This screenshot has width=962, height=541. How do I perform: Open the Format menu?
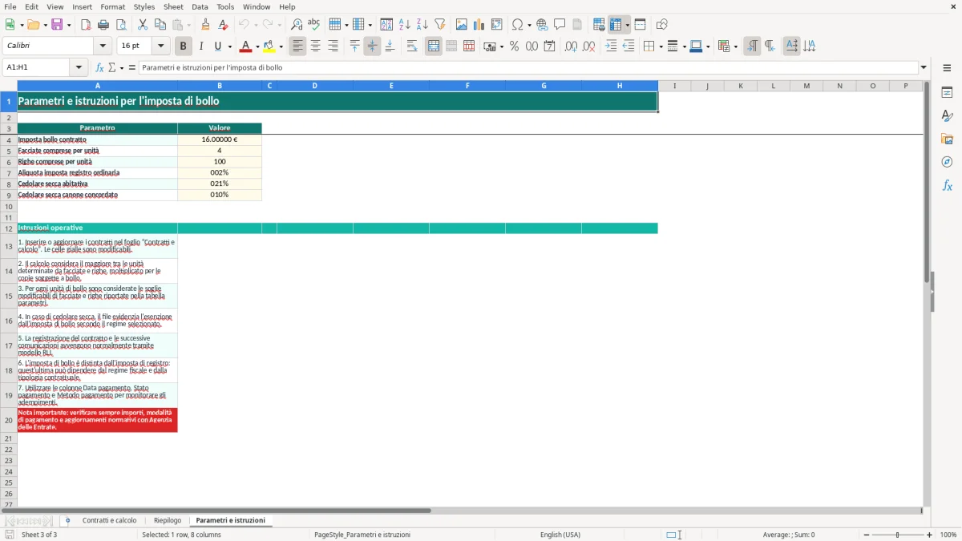(112, 6)
